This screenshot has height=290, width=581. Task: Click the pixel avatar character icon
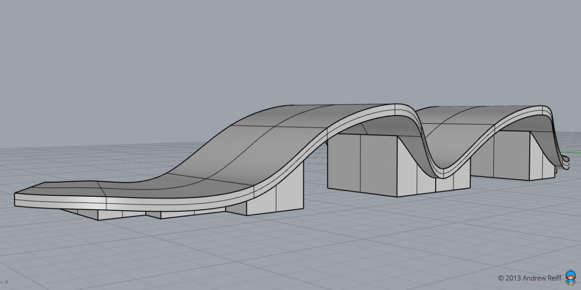point(571,277)
